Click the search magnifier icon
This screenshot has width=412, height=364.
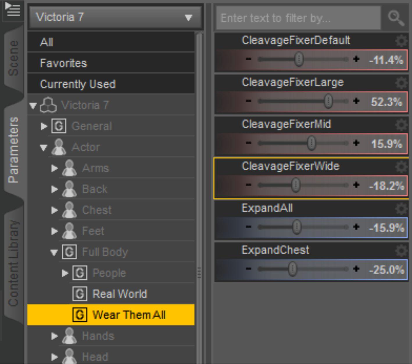[x=396, y=18]
